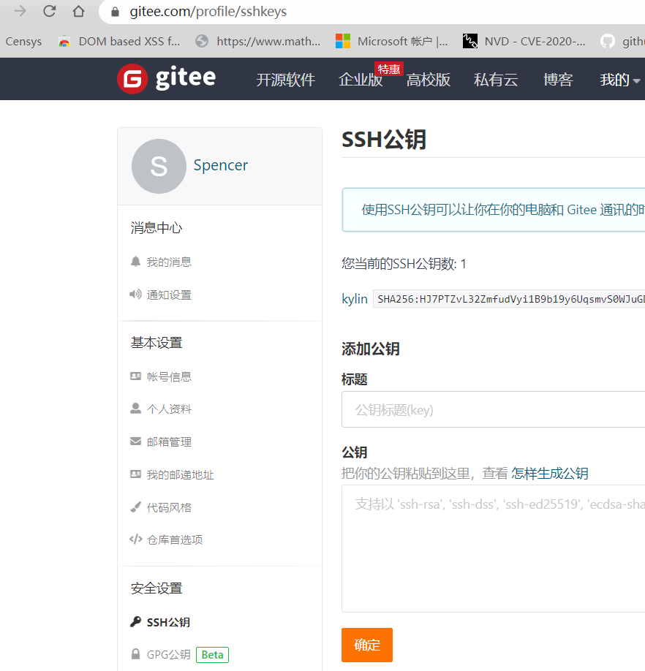
Task: Open the https://www.math... bookmark
Action: coord(257,42)
